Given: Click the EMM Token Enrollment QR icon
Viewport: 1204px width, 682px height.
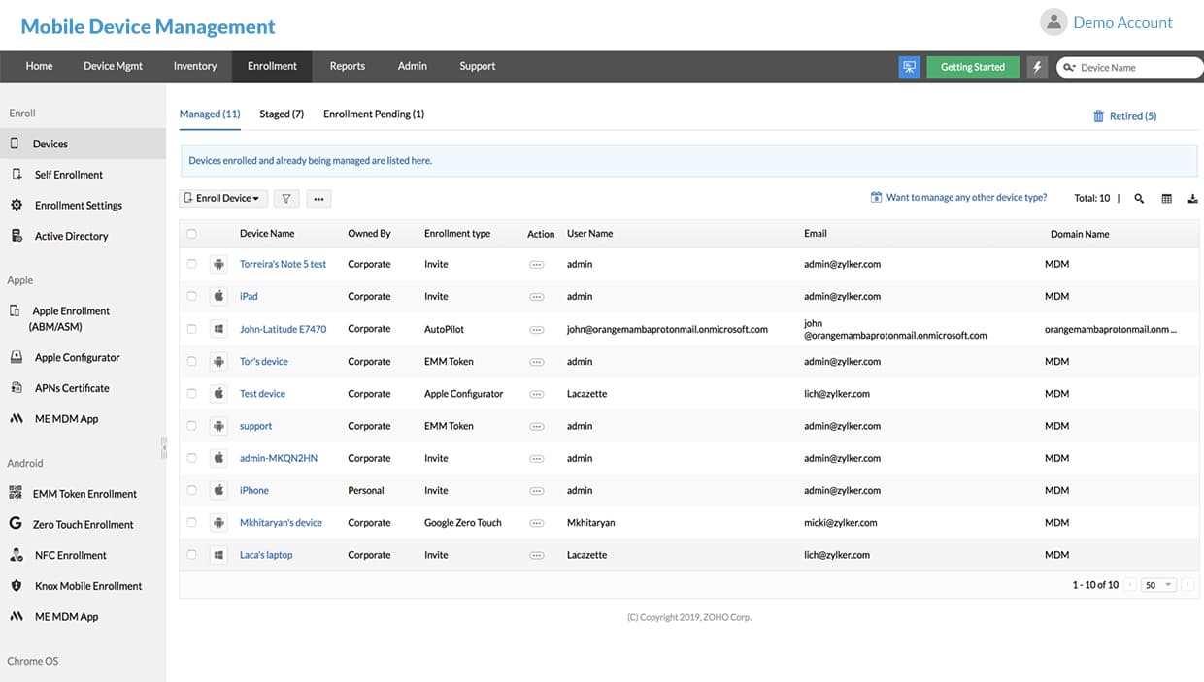Looking at the screenshot, I should 16,493.
